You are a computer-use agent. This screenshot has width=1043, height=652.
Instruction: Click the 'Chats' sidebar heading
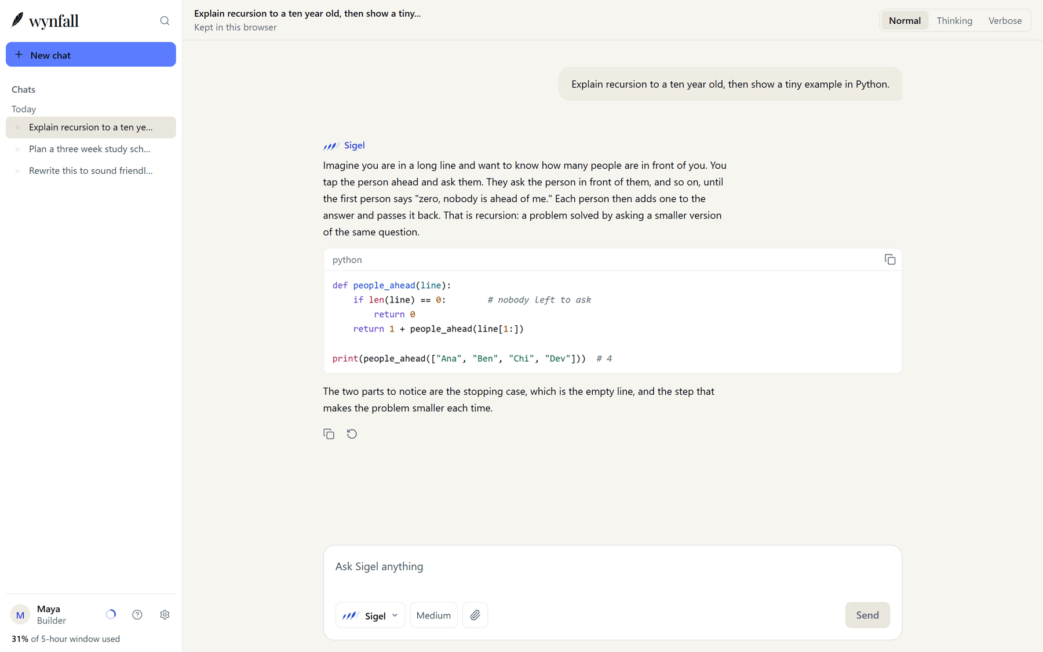[23, 89]
